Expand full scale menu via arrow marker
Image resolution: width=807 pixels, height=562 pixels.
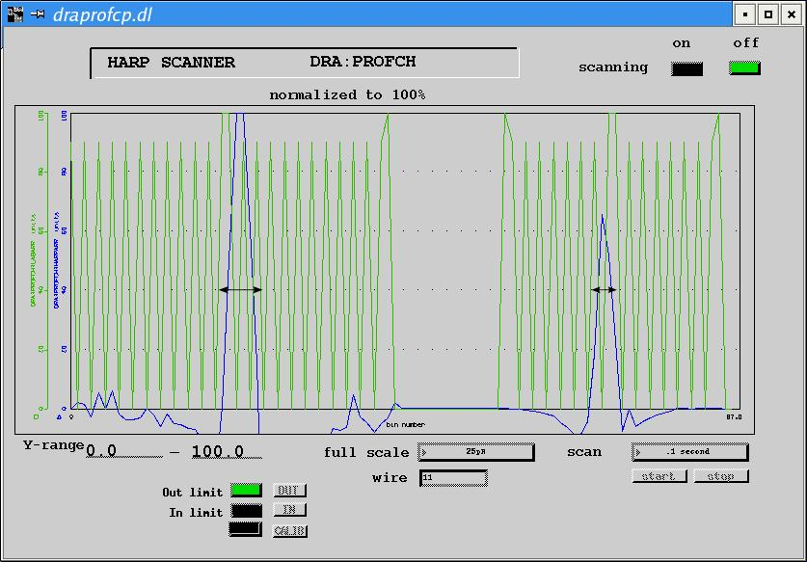424,452
